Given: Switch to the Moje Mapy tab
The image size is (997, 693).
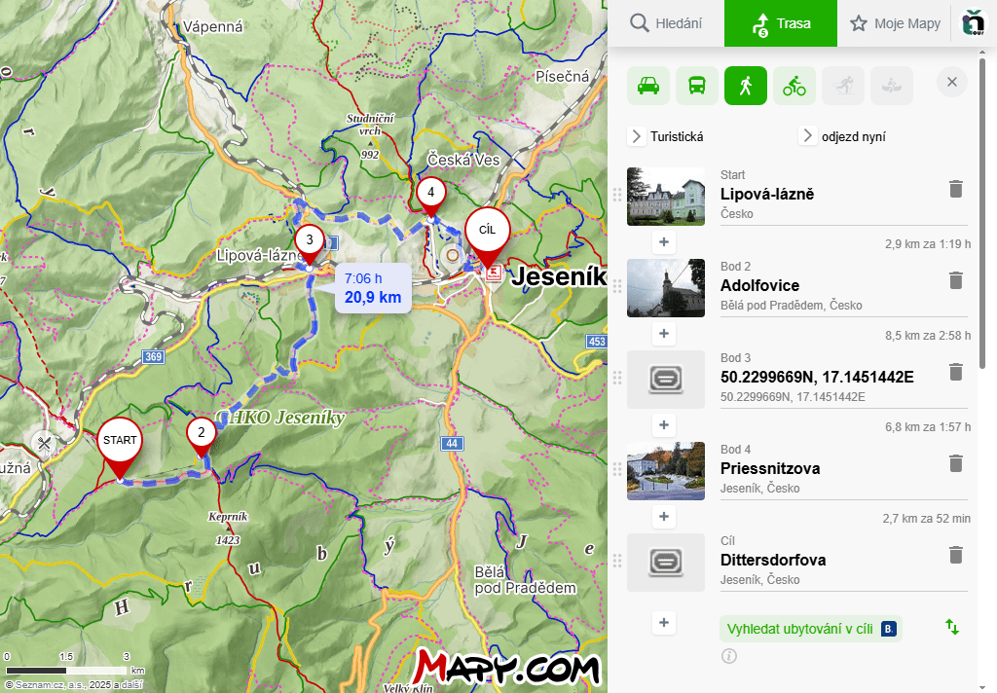Looking at the screenshot, I should point(895,23).
